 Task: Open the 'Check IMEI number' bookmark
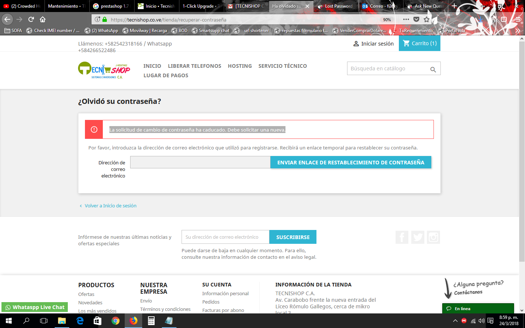[53, 31]
